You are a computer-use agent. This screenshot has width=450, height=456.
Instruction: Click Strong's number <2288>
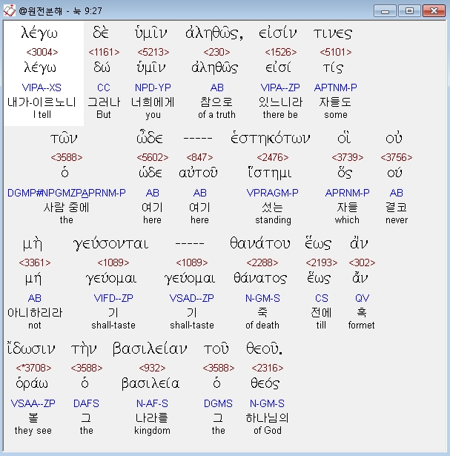point(262,262)
